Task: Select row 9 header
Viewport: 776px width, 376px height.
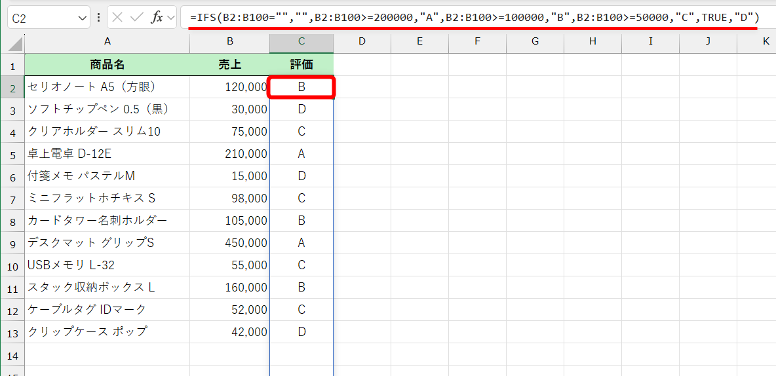Action: tap(12, 243)
